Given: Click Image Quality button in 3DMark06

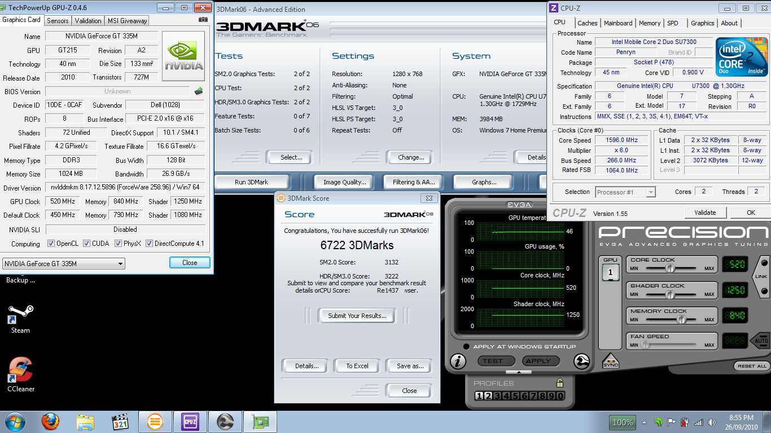Looking at the screenshot, I should [x=344, y=182].
